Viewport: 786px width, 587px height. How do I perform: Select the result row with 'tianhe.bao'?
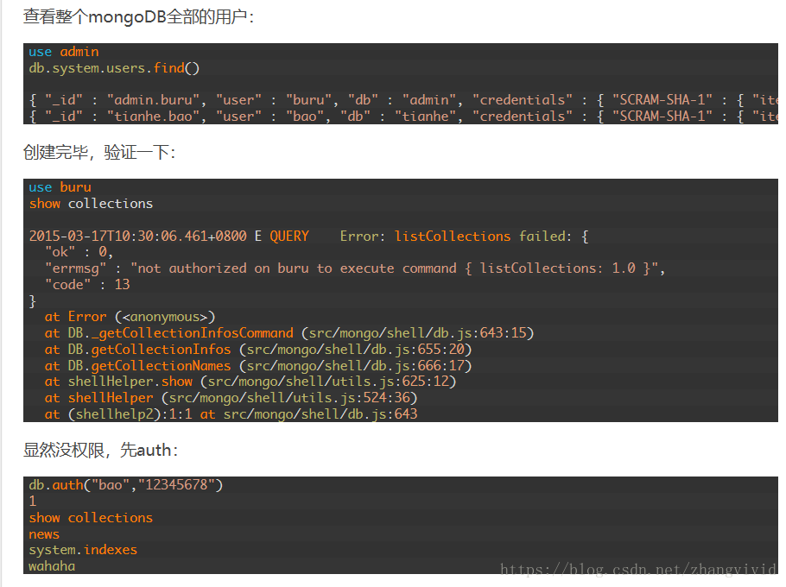[x=403, y=117]
